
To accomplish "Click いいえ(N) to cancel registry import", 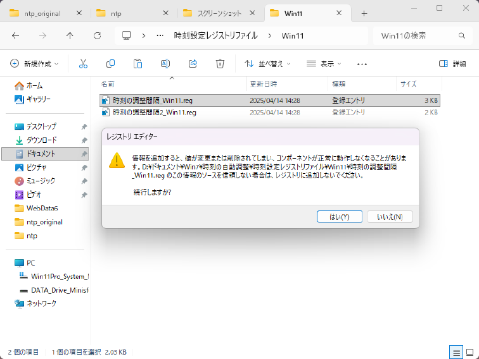I will pyautogui.click(x=390, y=217).
